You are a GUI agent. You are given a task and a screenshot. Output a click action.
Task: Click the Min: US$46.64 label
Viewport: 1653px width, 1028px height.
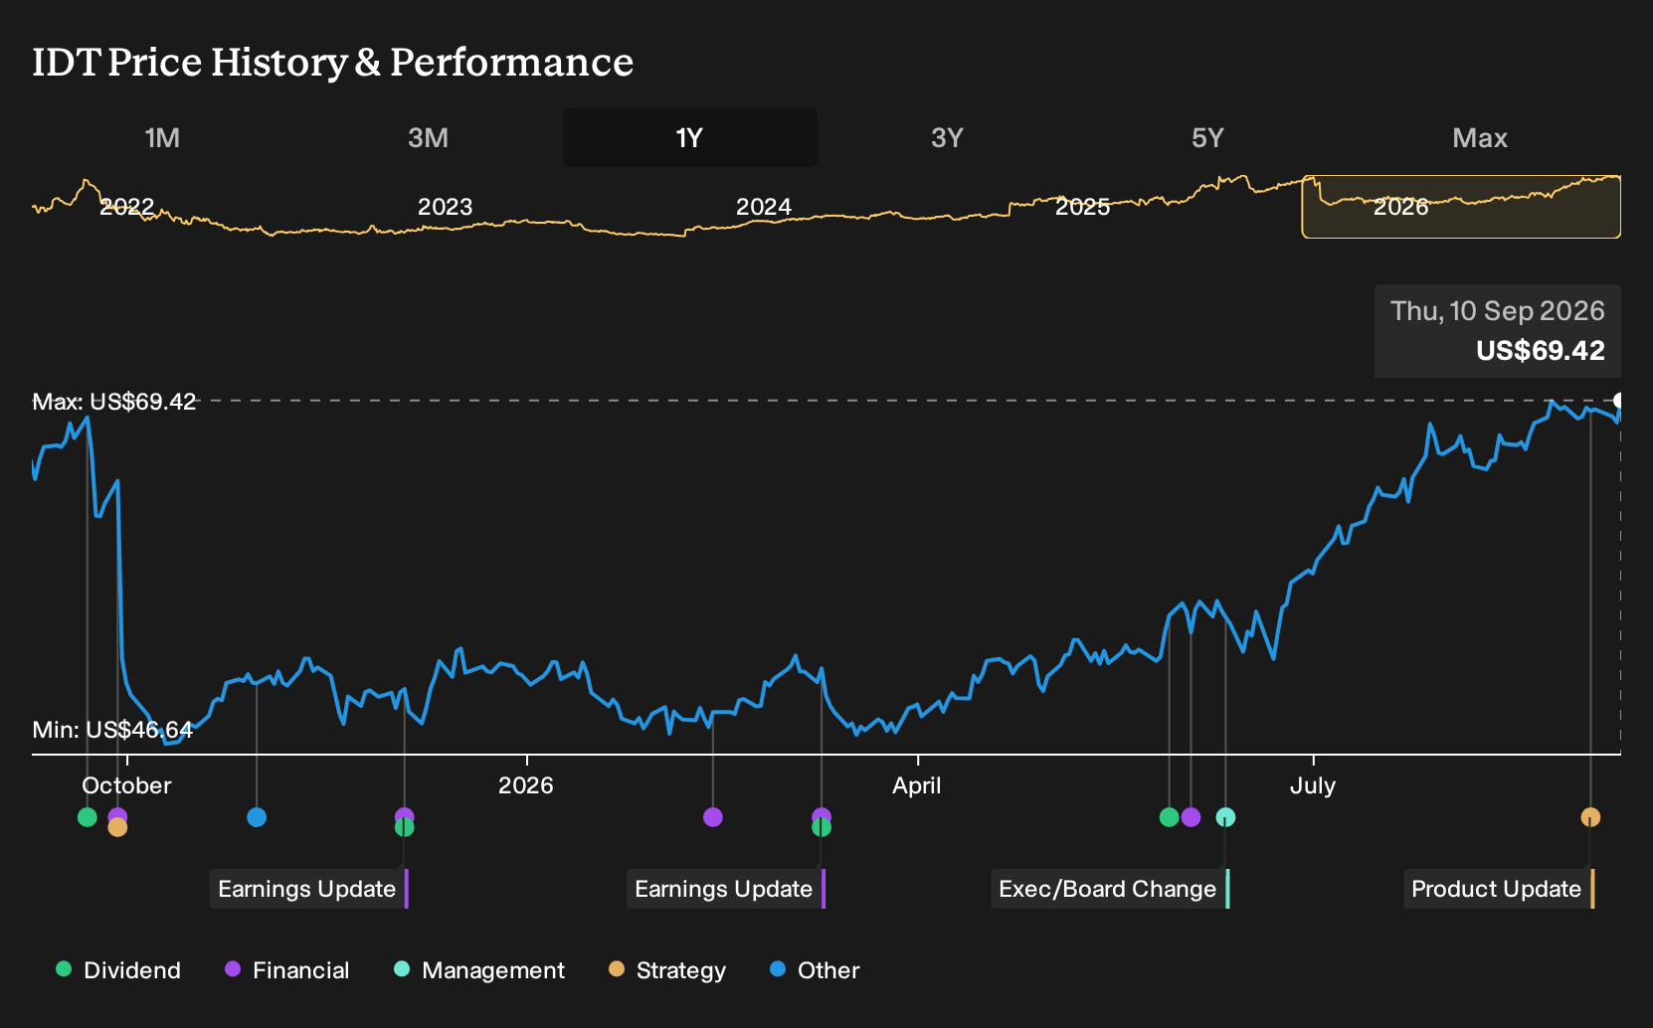[112, 730]
